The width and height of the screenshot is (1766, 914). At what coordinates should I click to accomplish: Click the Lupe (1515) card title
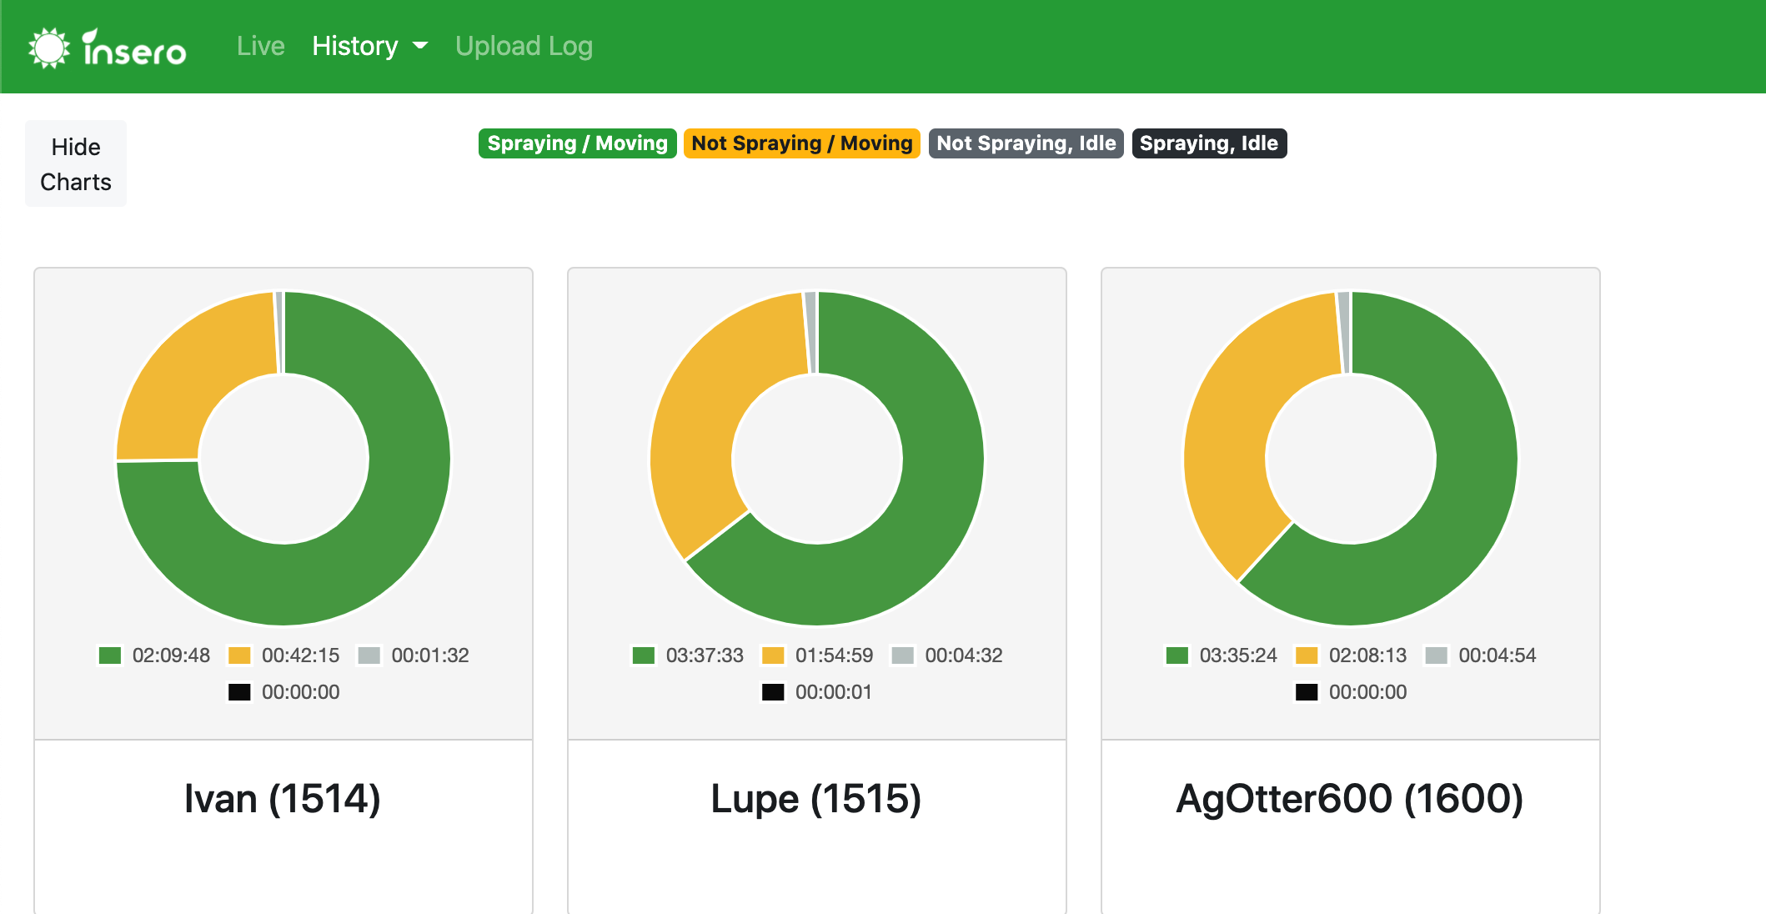(815, 799)
